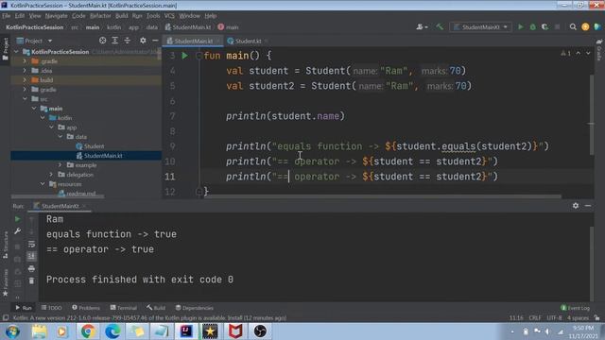Open the VCS menu
The width and height of the screenshot is (605, 340).
(x=169, y=16)
